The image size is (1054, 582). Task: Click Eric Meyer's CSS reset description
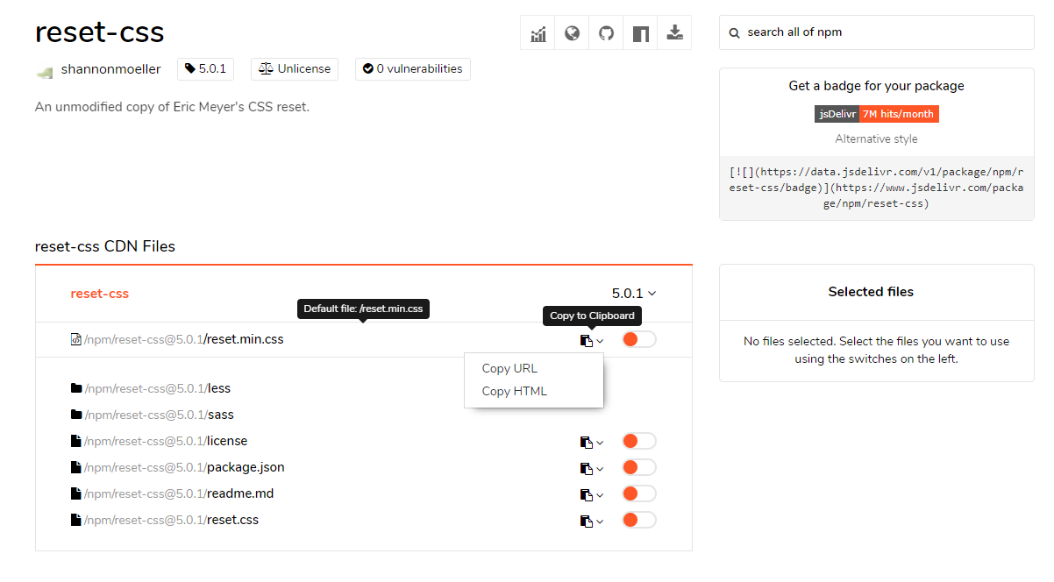point(172,107)
